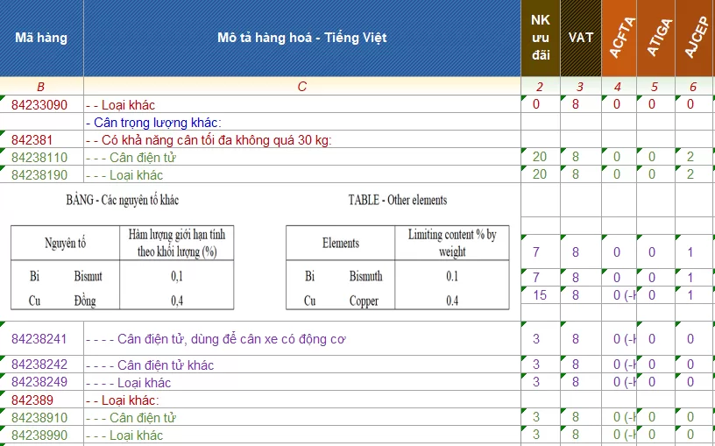Select NK ưu đãi cell with value 15
This screenshot has height=446, width=715.
click(x=541, y=295)
